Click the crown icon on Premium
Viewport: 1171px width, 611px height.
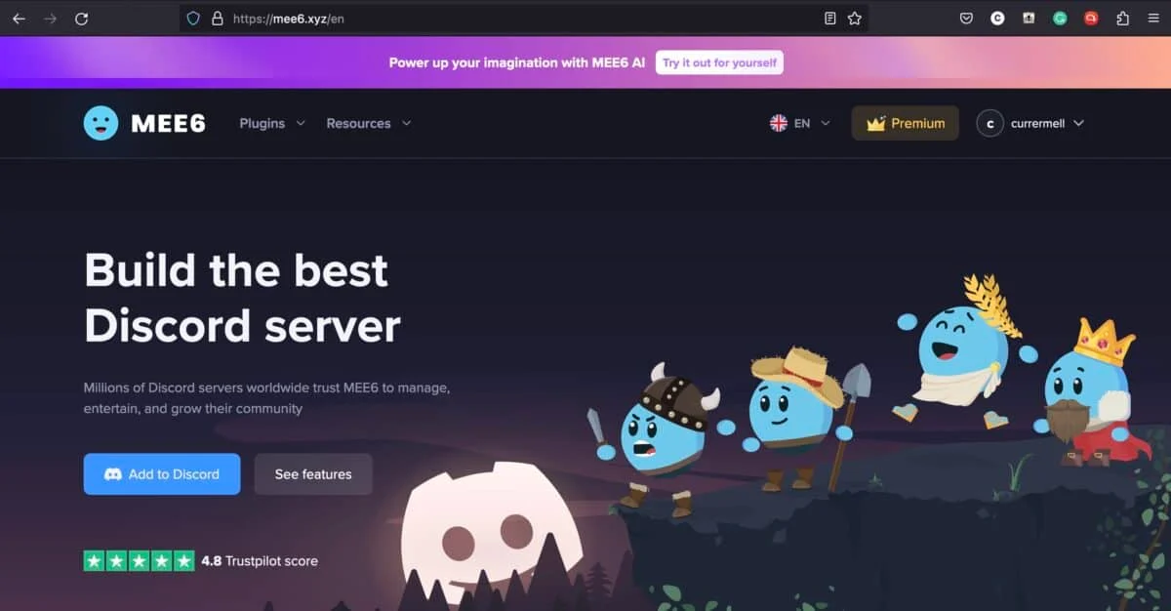pyautogui.click(x=875, y=123)
